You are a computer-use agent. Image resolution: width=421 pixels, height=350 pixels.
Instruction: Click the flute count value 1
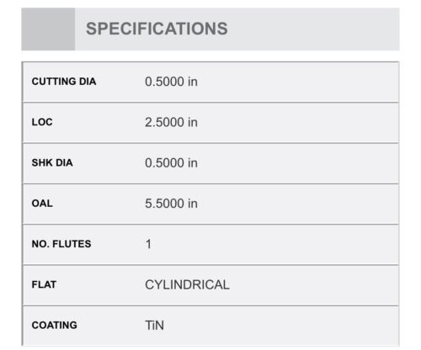click(x=148, y=244)
